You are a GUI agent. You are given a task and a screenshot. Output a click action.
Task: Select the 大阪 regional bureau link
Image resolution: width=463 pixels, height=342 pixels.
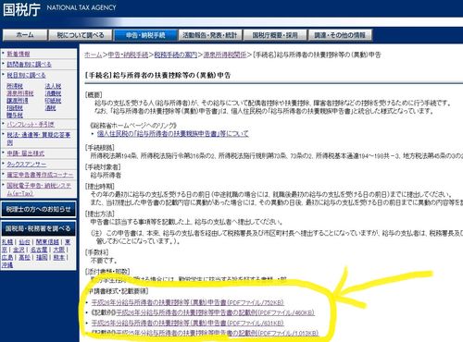pyautogui.click(x=59, y=250)
